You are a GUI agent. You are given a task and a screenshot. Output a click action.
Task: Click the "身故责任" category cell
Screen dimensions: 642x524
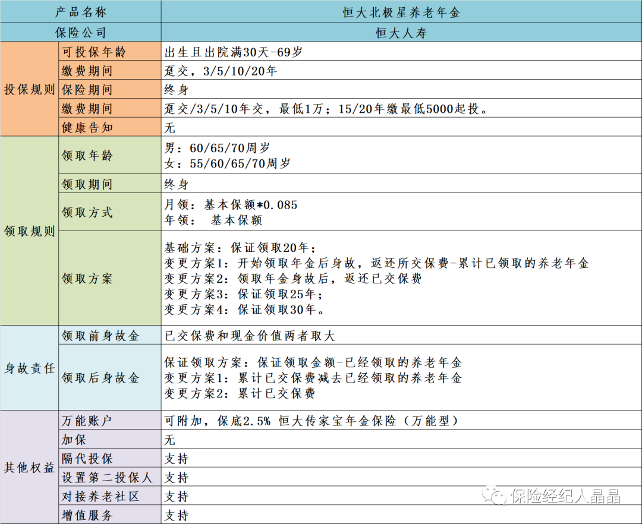[30, 368]
